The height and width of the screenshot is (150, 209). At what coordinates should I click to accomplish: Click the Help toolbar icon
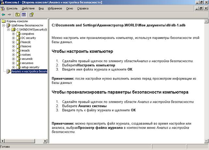[x=32, y=15]
